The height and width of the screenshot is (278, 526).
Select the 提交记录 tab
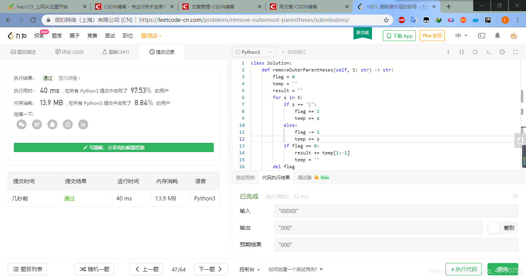tap(162, 52)
